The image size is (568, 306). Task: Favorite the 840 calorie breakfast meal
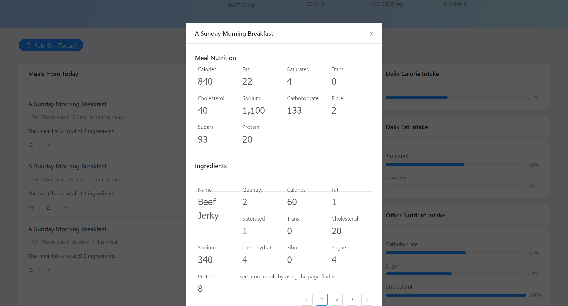(x=31, y=145)
